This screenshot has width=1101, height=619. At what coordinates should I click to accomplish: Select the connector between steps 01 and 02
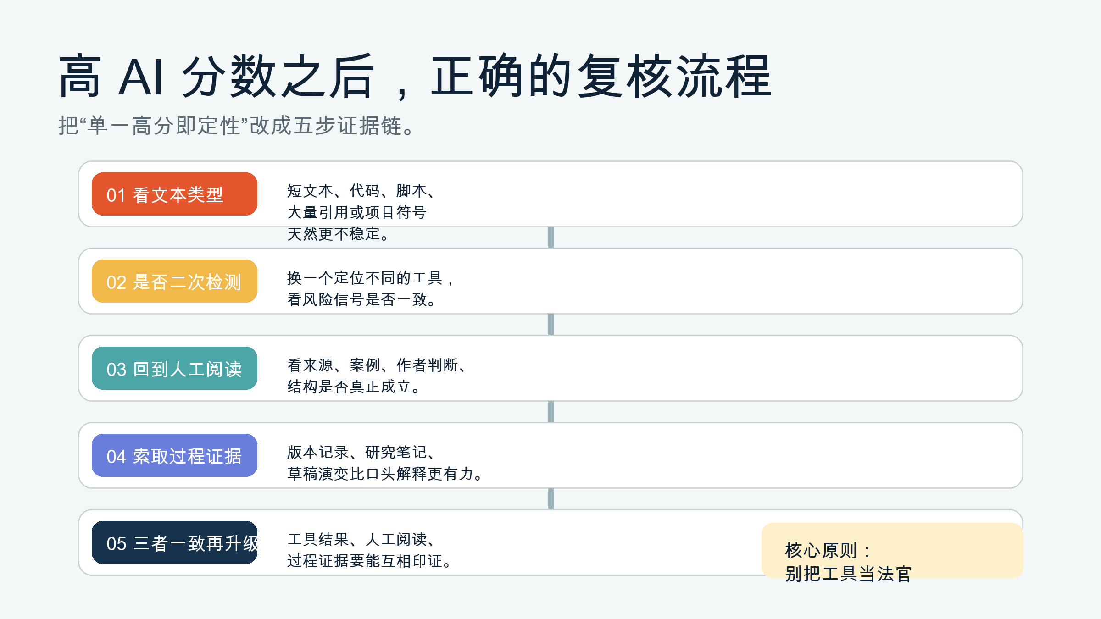[550, 238]
